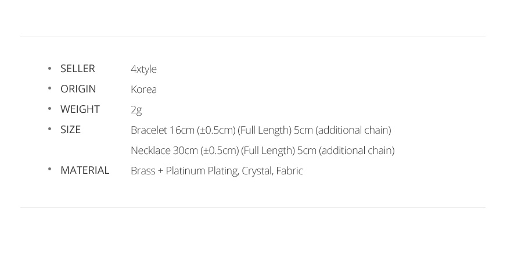507x254 pixels.
Task: Click "(Full Length)" on the necklace line
Action: pos(268,151)
